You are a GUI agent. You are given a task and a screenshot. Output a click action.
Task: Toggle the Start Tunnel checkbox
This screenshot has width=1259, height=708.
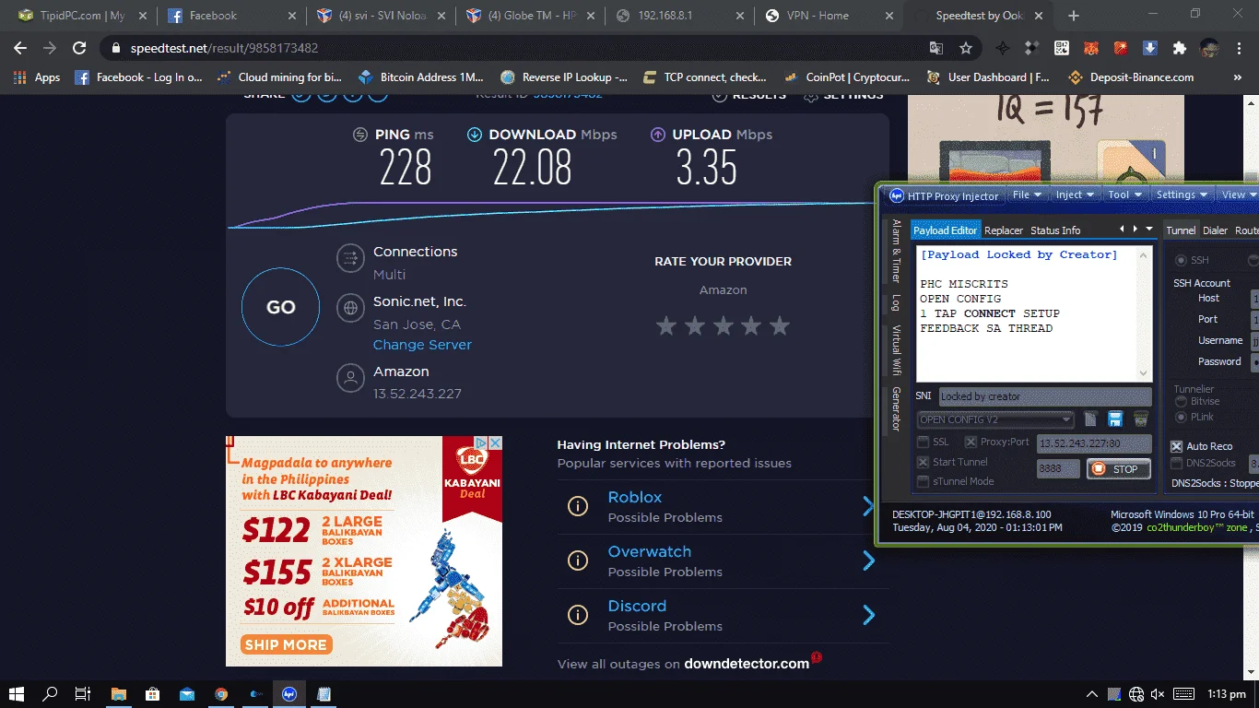pyautogui.click(x=924, y=463)
